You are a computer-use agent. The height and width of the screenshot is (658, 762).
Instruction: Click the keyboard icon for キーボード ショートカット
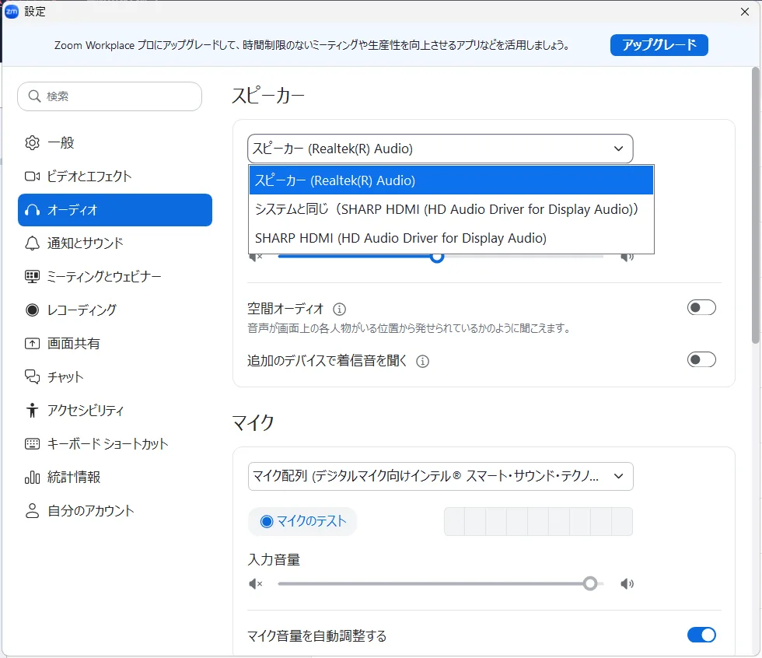32,443
